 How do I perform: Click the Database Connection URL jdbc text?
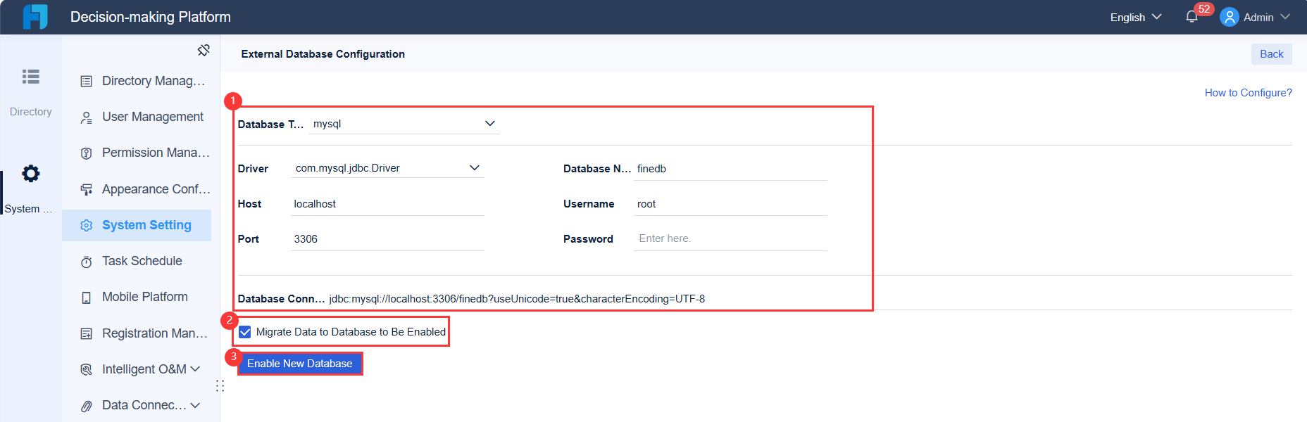click(517, 299)
